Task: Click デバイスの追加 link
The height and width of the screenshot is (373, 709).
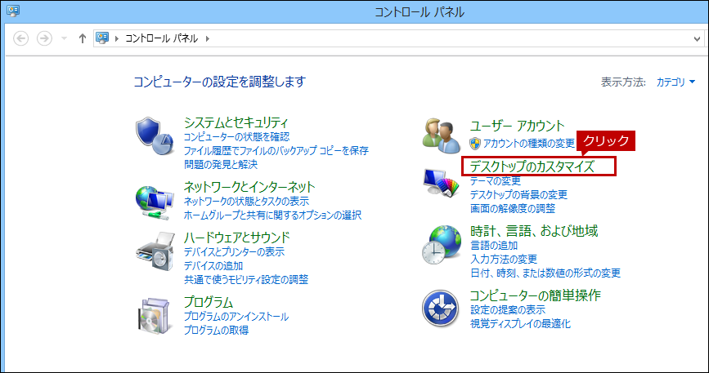Action: [213, 265]
